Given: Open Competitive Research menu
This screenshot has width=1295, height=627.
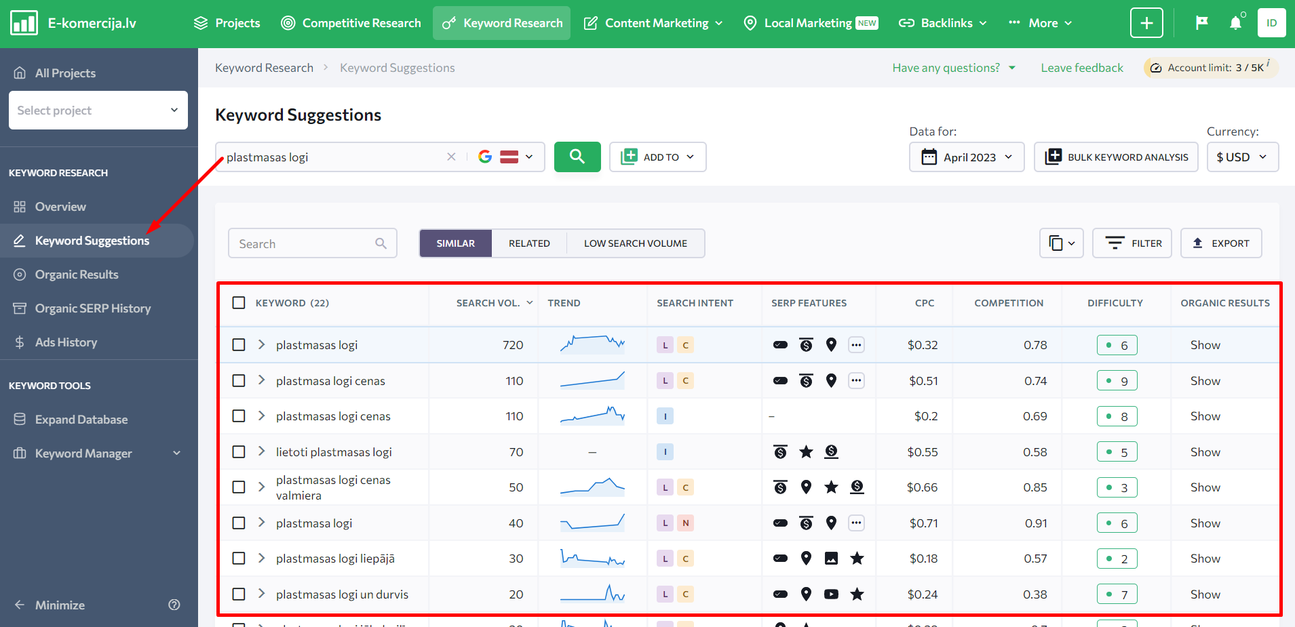Looking at the screenshot, I should (351, 23).
